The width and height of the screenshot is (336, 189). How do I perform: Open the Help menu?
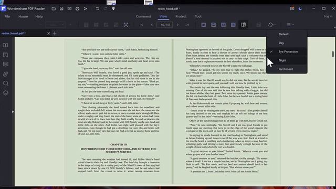pyautogui.click(x=39, y=16)
